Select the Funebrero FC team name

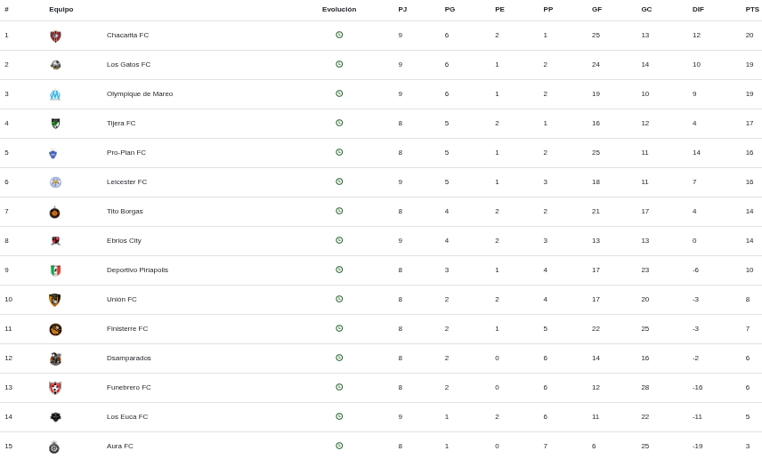(x=129, y=388)
